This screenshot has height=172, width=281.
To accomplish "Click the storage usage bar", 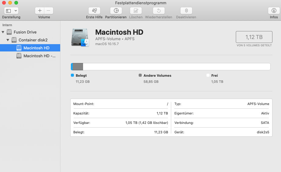I will [x=170, y=67].
